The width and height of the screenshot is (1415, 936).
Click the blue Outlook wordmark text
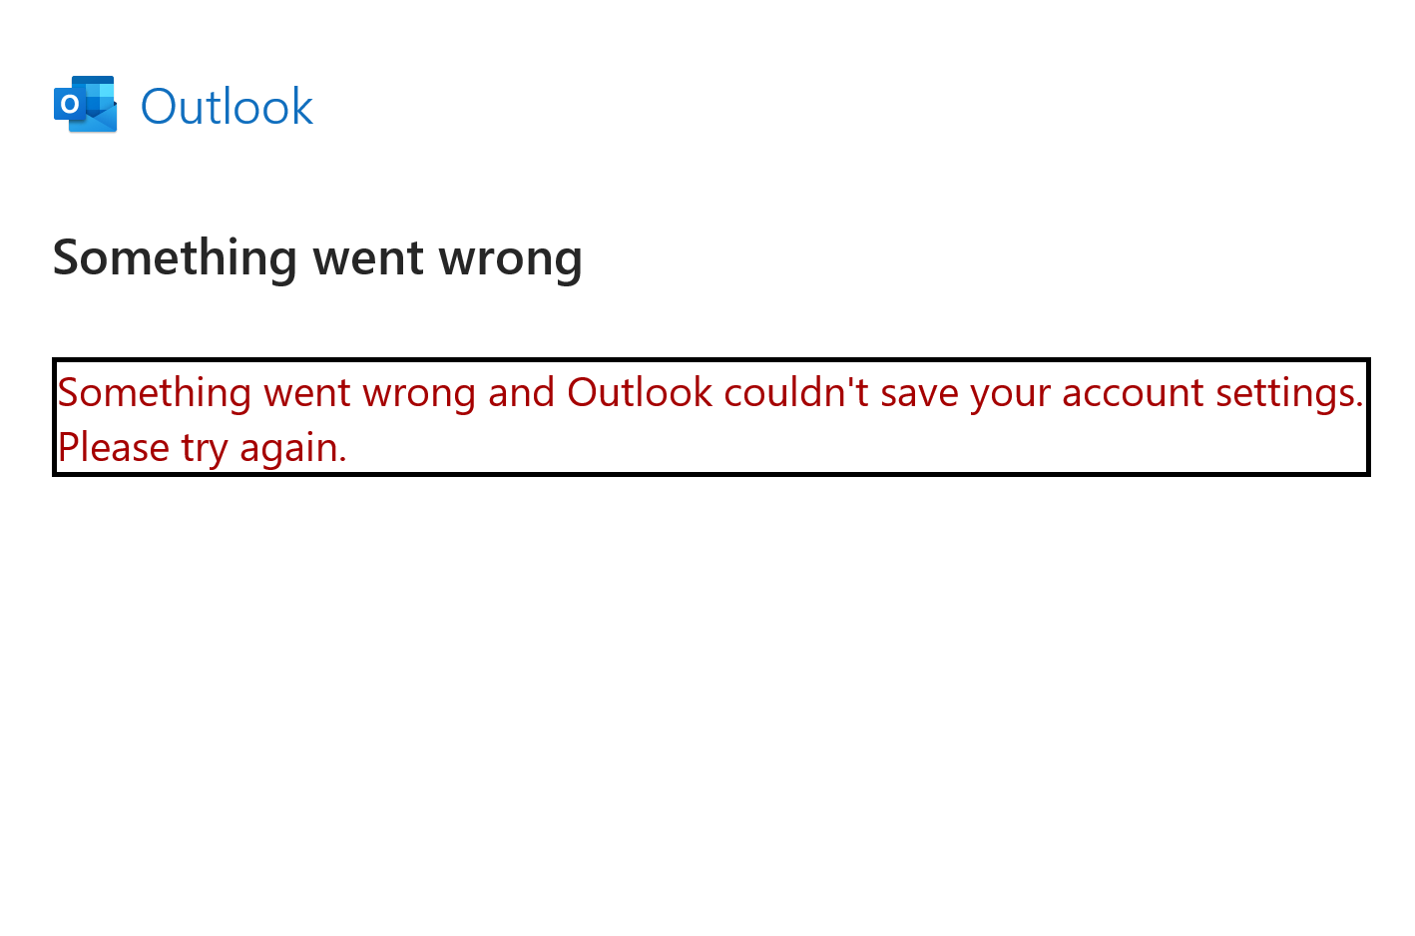pyautogui.click(x=227, y=107)
